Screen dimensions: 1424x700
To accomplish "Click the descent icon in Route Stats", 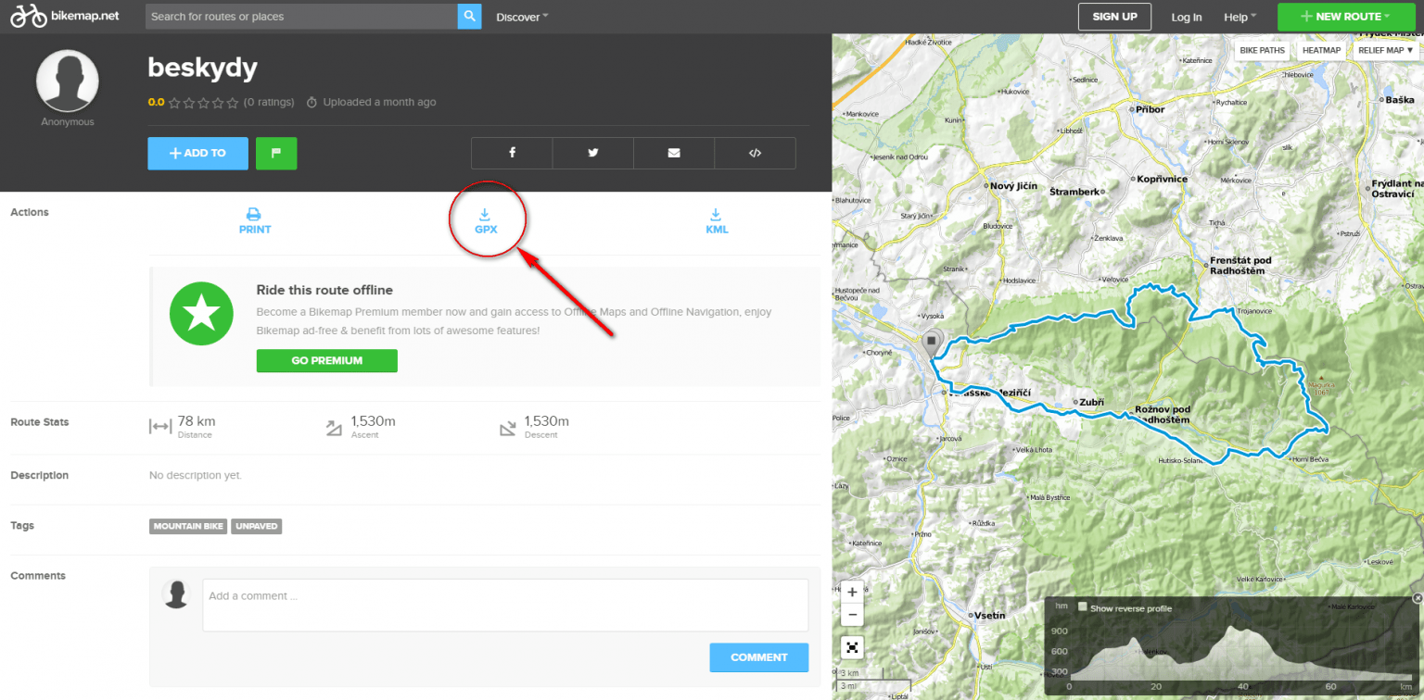I will tap(508, 428).
